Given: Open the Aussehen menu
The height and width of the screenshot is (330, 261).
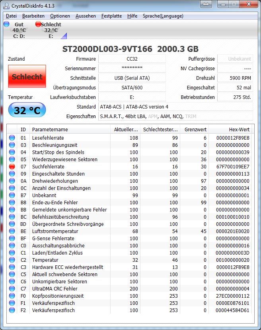Looking at the screenshot, I should [x=86, y=16].
